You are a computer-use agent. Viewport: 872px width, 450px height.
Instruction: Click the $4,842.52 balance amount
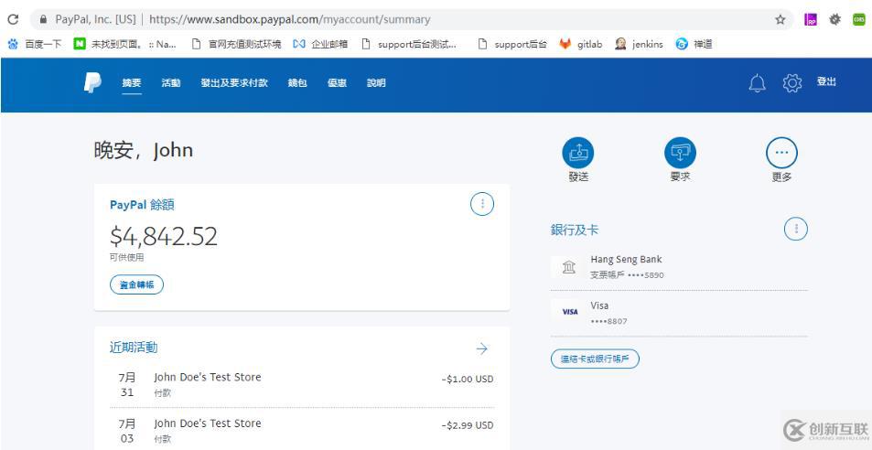[x=164, y=237]
